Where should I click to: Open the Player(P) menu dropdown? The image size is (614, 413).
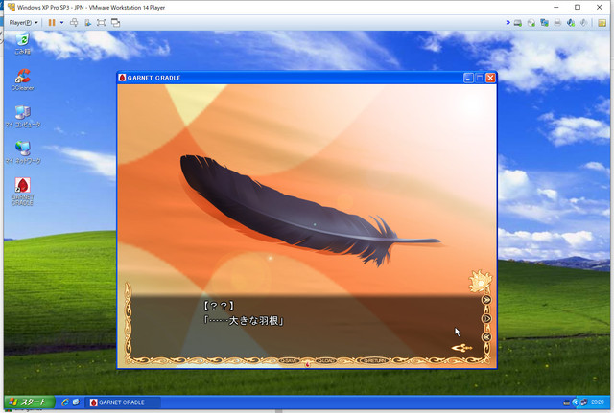click(23, 23)
